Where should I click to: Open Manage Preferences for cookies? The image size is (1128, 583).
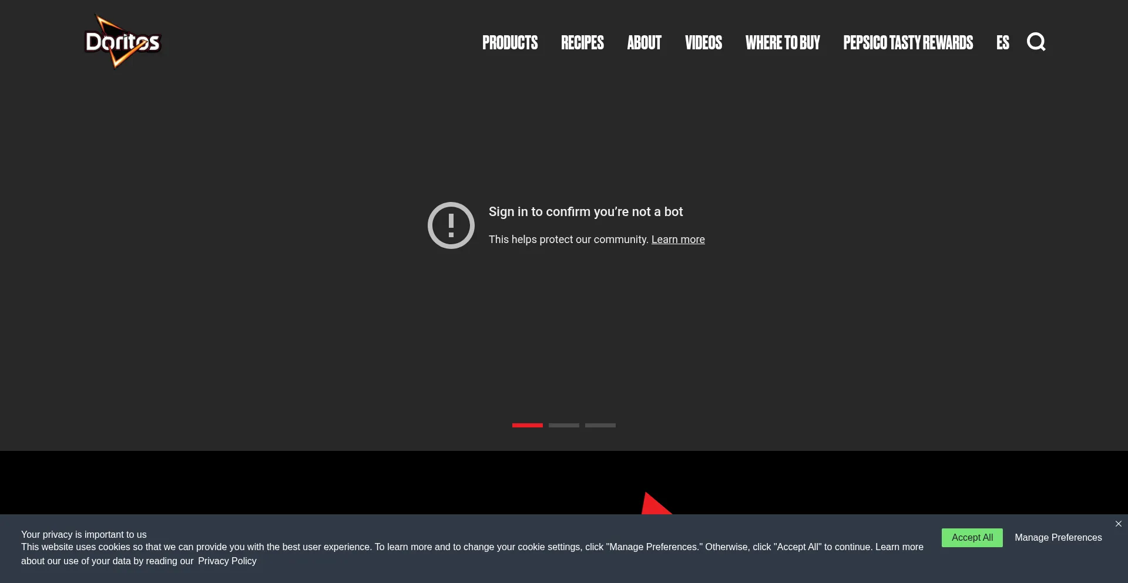[1058, 538]
